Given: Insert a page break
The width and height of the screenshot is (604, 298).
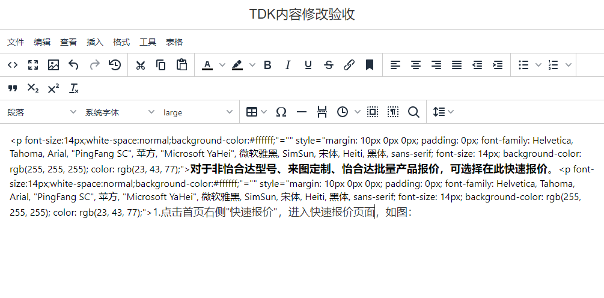Looking at the screenshot, I should pyautogui.click(x=322, y=112).
